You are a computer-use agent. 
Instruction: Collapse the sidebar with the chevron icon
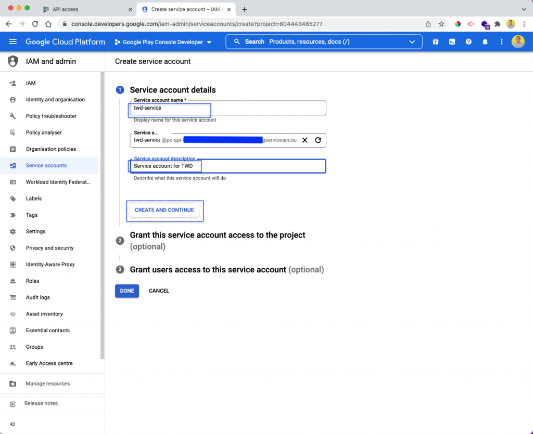(12, 424)
